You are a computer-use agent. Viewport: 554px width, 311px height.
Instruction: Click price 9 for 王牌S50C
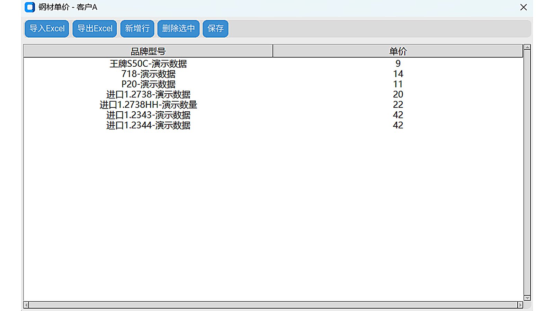(398, 64)
